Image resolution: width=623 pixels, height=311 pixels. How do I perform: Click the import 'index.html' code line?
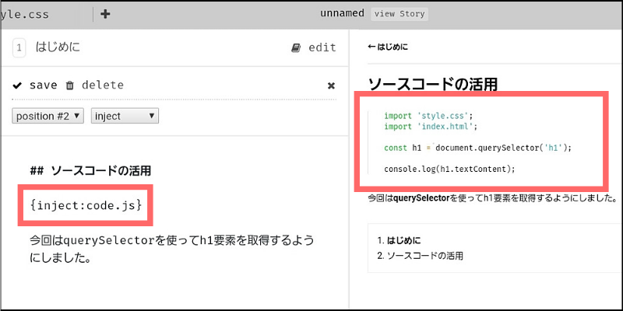click(x=430, y=127)
